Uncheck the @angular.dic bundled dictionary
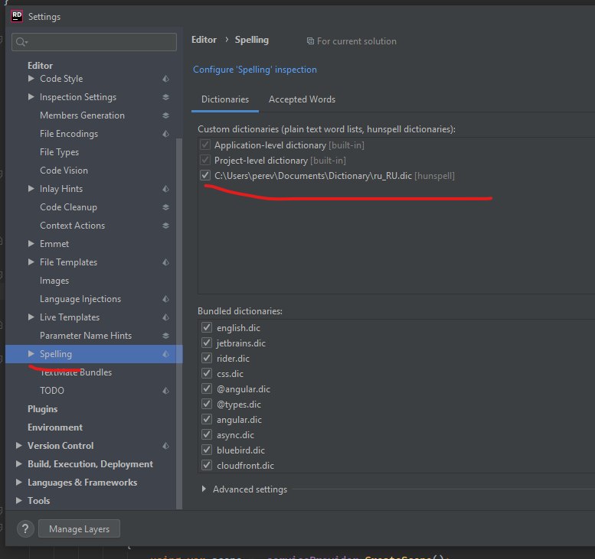 point(207,388)
